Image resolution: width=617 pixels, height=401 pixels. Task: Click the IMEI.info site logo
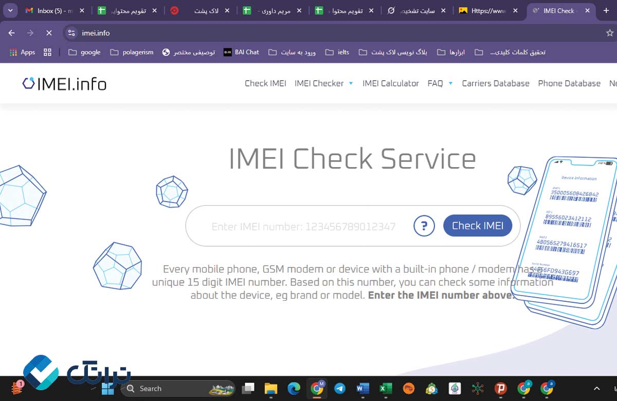coord(64,83)
